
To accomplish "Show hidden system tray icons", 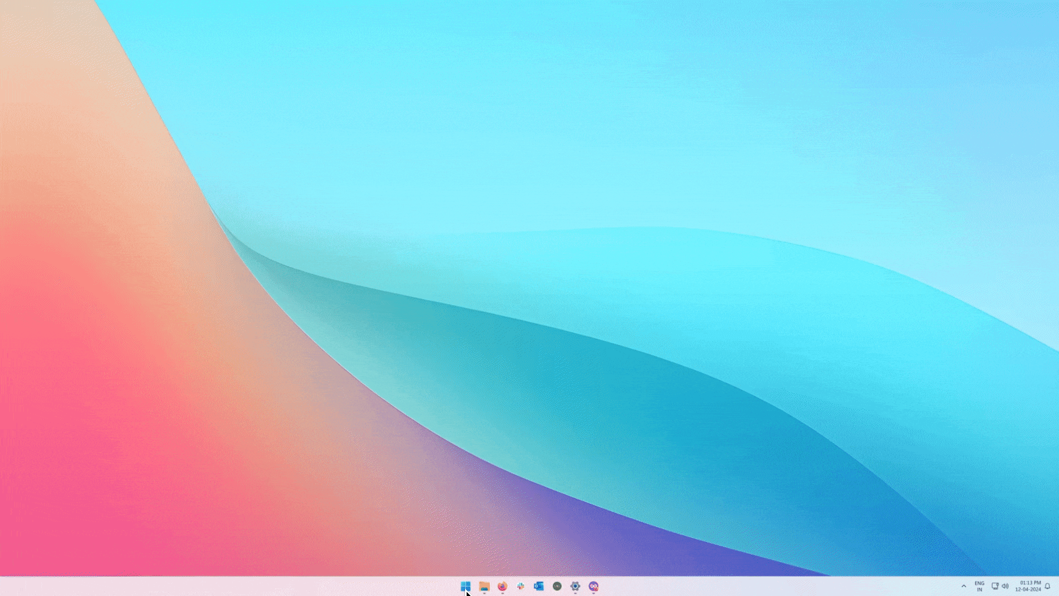I will click(x=964, y=586).
